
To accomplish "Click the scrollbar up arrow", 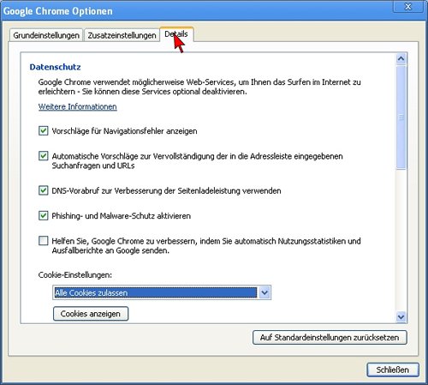I will point(401,59).
